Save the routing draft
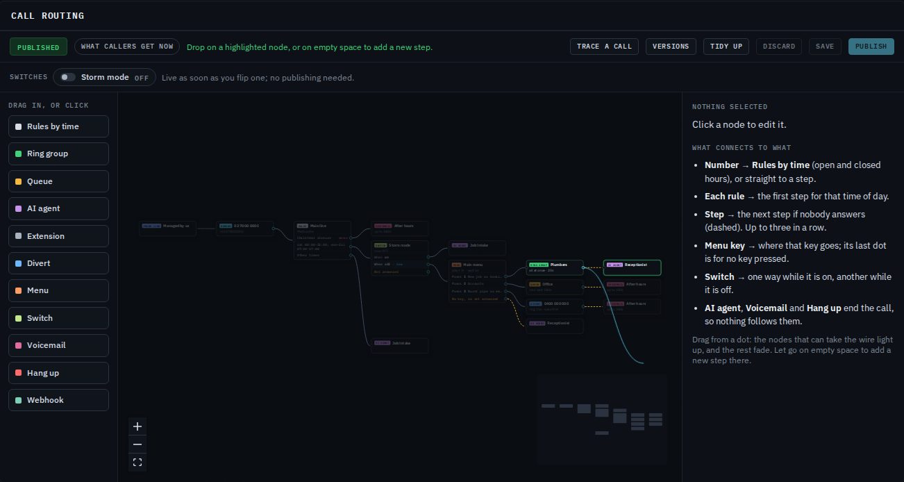This screenshot has height=482, width=904. click(825, 47)
